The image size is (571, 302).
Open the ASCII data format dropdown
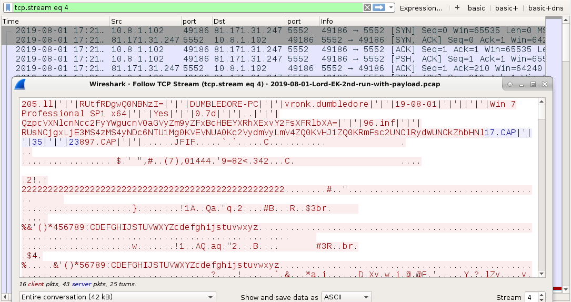click(346, 297)
